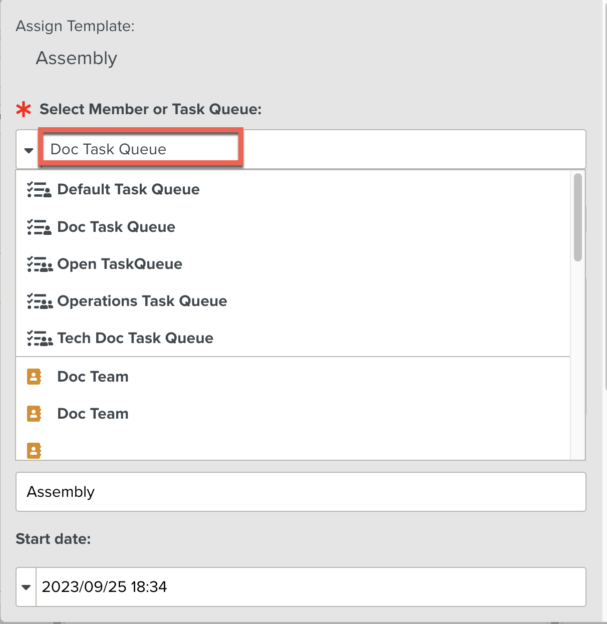Click the second Doc Team member icon
Image resolution: width=607 pixels, height=624 pixels.
coord(34,413)
